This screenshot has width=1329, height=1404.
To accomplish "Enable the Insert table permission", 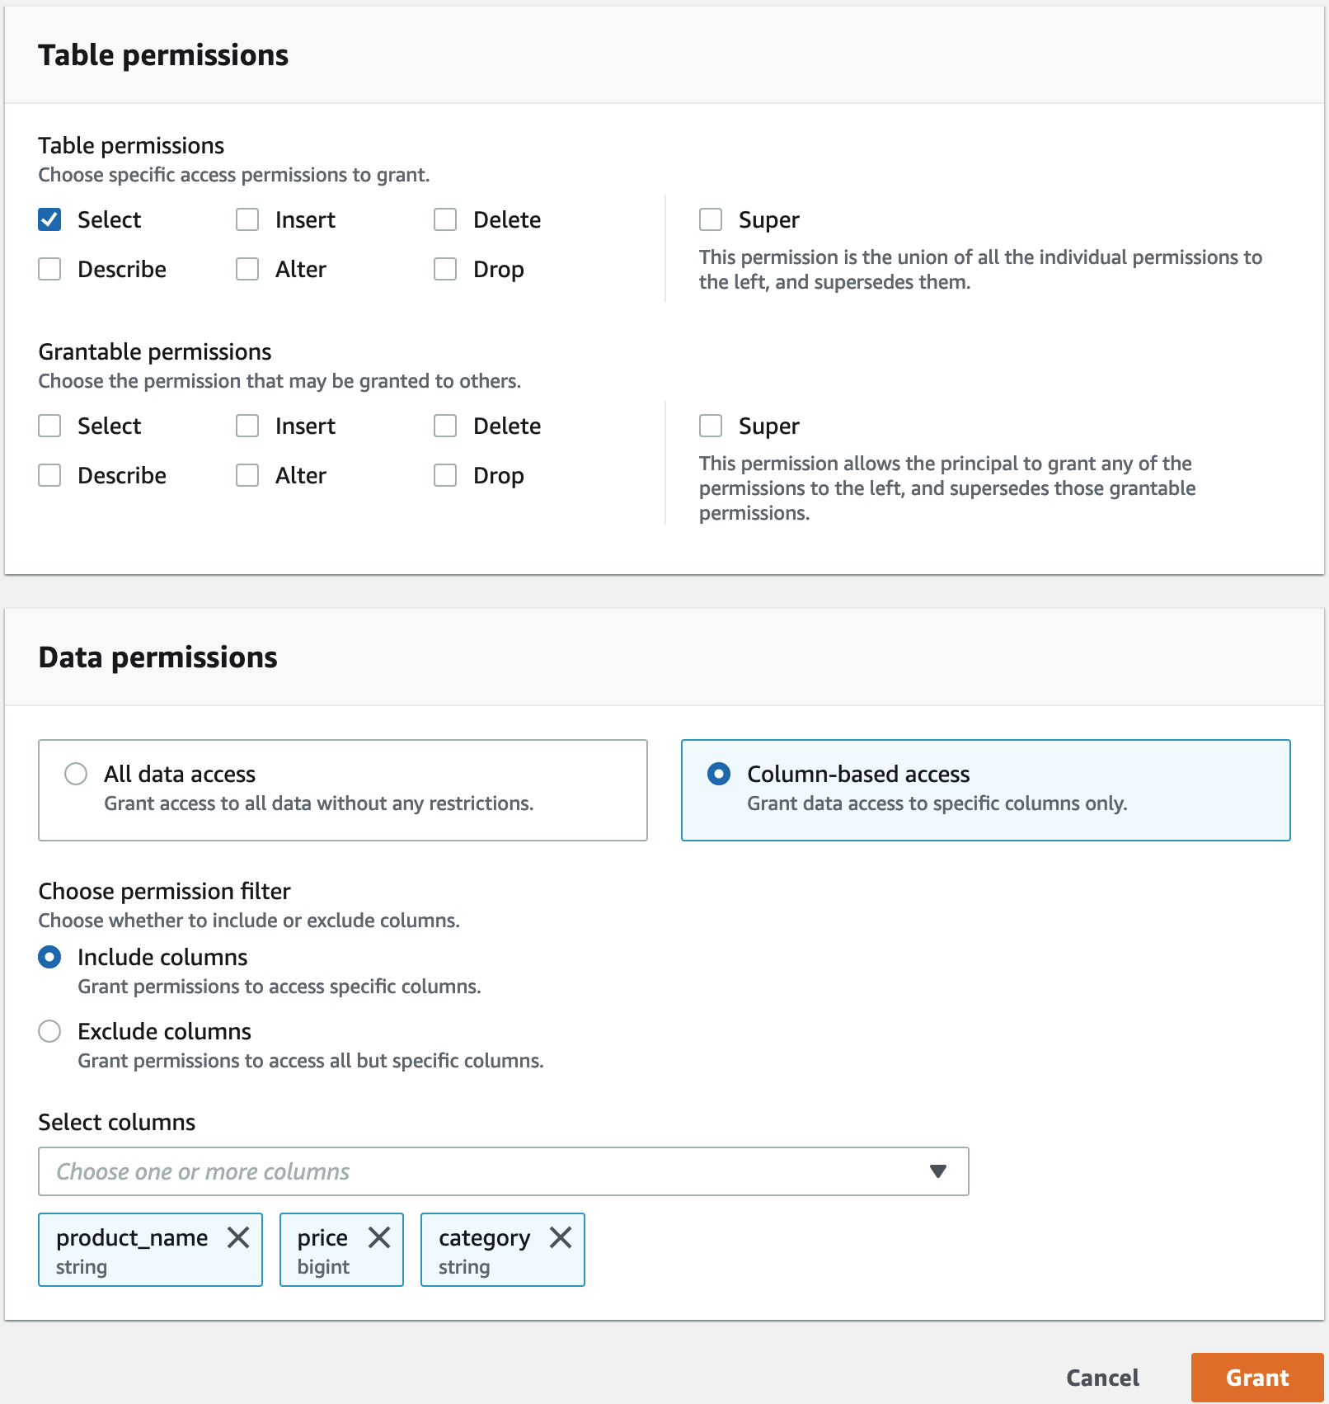I will pyautogui.click(x=247, y=219).
